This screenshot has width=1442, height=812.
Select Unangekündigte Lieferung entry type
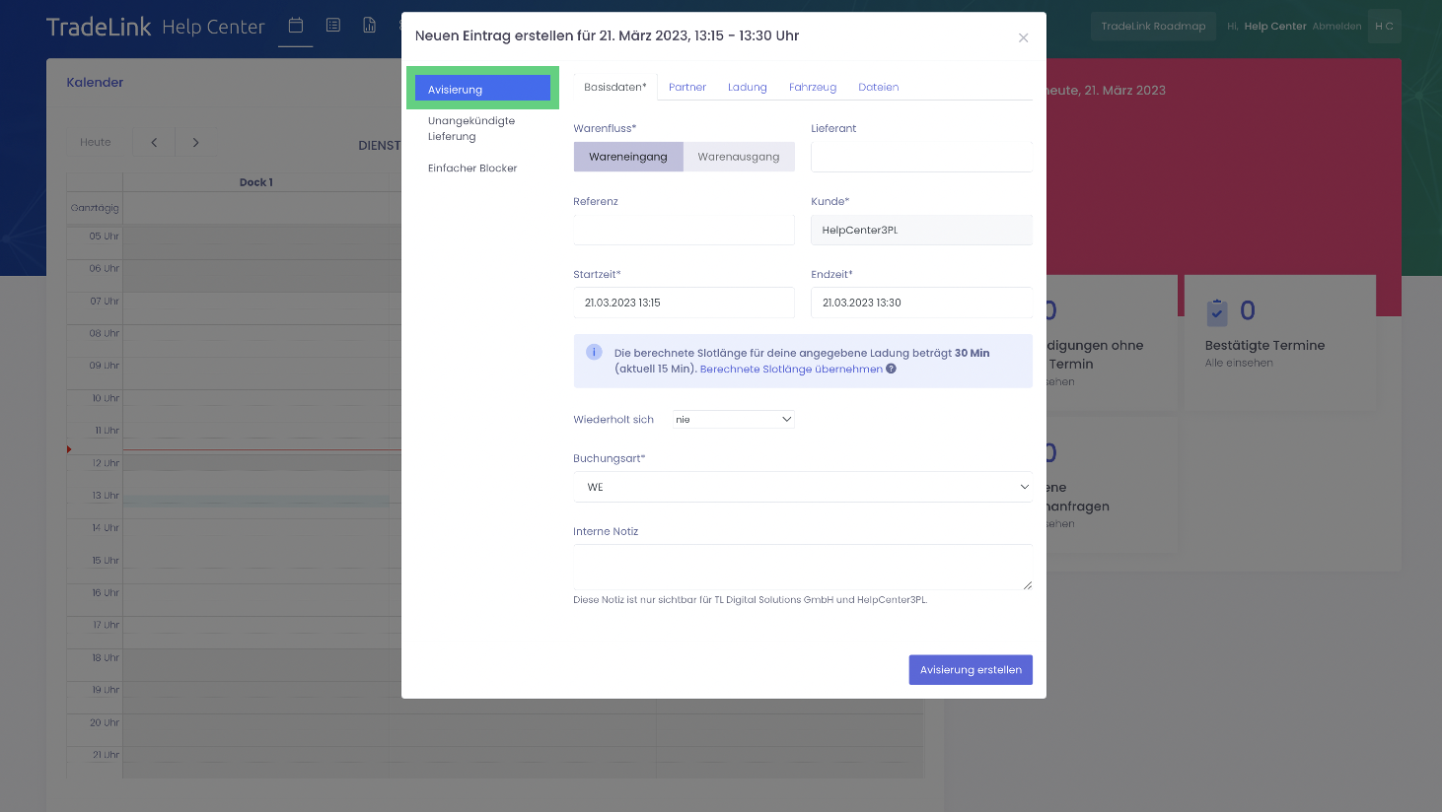(471, 129)
